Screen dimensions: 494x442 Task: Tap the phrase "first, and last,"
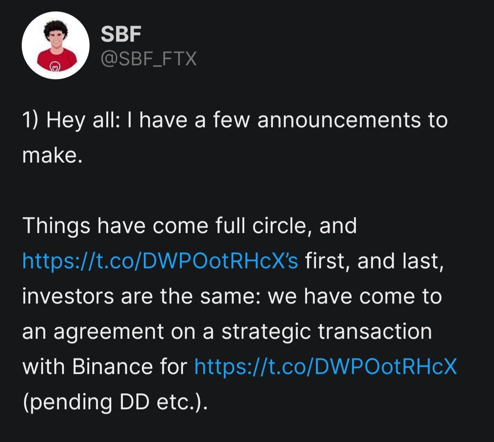tap(374, 261)
